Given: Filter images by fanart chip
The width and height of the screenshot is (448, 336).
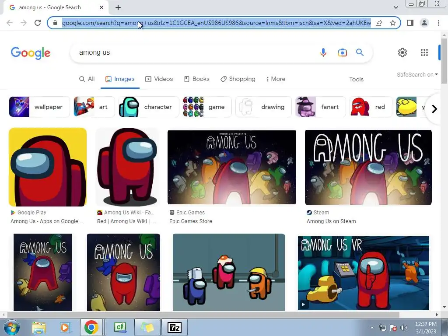Looking at the screenshot, I should tap(321, 107).
